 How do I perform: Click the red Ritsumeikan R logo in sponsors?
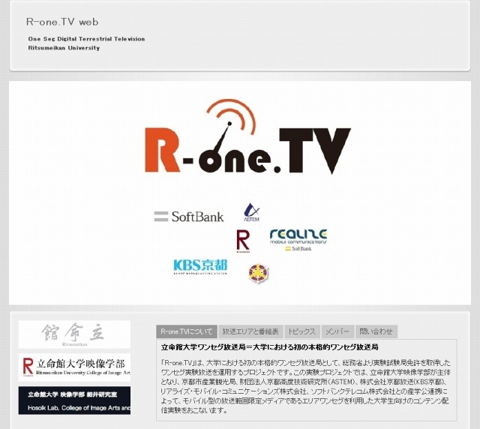pos(243,241)
